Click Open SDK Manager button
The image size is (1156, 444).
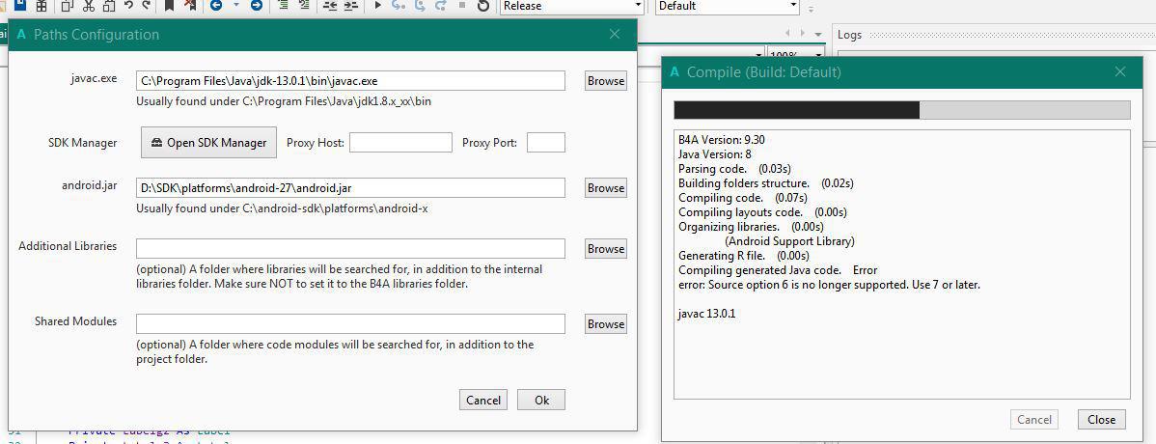209,143
